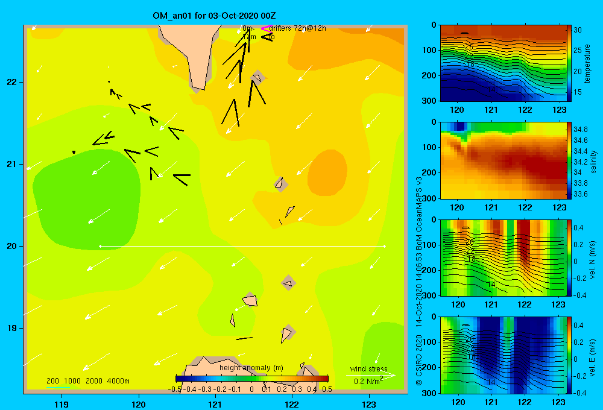Open the temperature section panel
603x410 pixels.
click(504, 63)
